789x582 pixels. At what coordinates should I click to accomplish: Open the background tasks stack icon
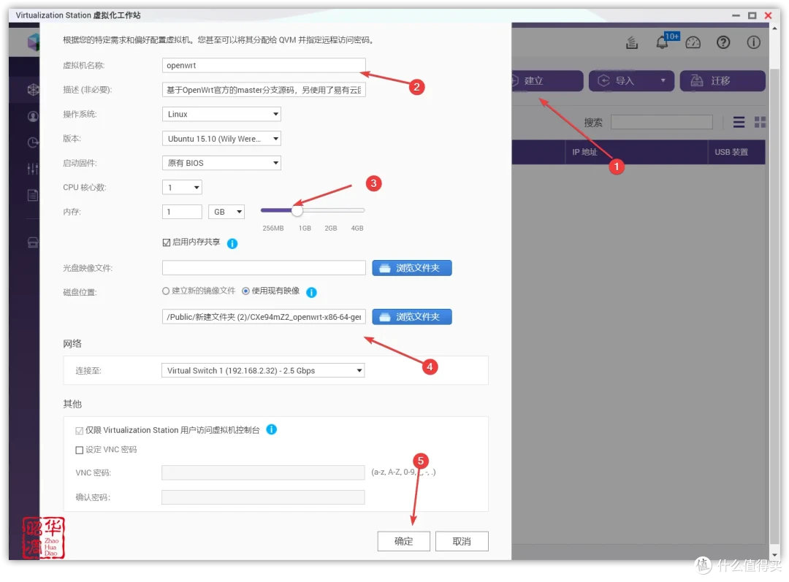pos(631,43)
